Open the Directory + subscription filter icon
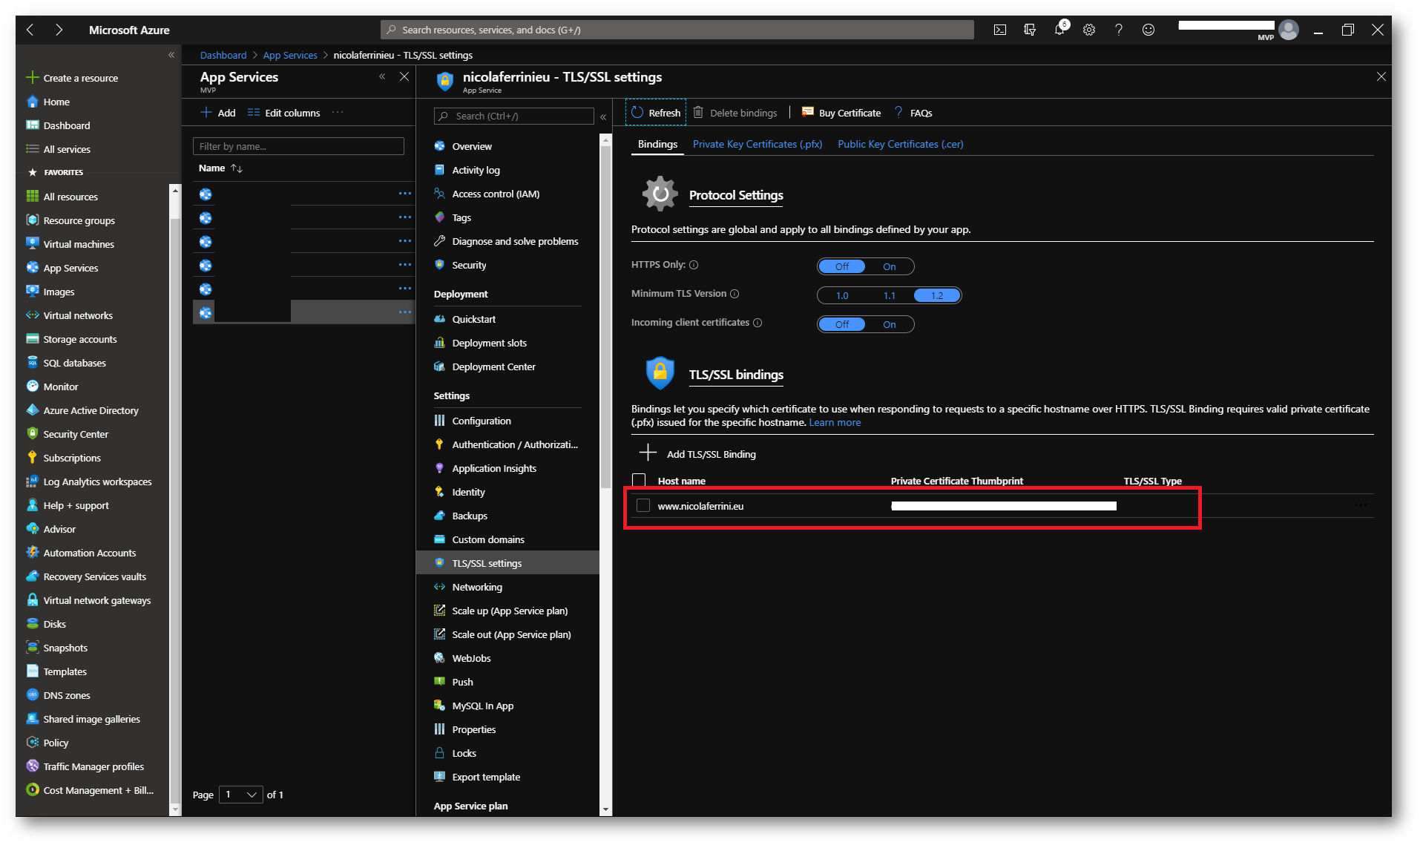The width and height of the screenshot is (1423, 848). [x=1029, y=30]
